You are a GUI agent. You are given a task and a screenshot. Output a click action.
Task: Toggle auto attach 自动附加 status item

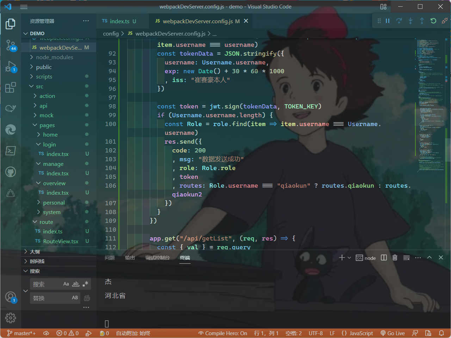[x=133, y=333]
